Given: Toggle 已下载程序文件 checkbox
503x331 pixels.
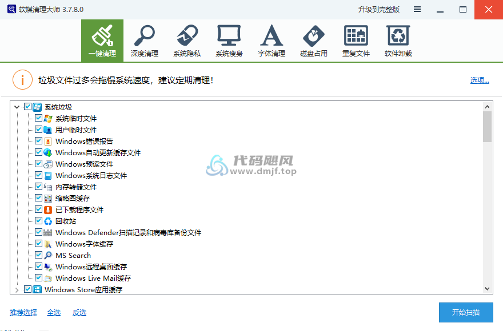Looking at the screenshot, I should pyautogui.click(x=38, y=209).
